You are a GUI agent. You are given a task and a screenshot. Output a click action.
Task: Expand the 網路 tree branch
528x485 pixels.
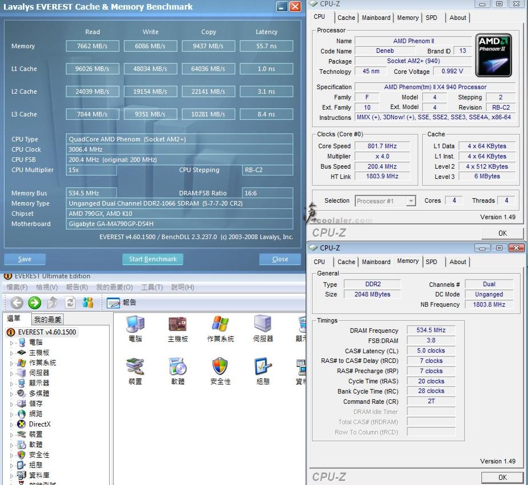(11, 415)
